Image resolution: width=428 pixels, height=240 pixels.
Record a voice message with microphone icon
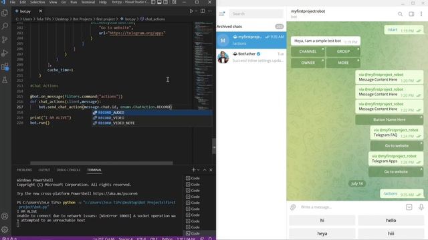[x=421, y=207]
